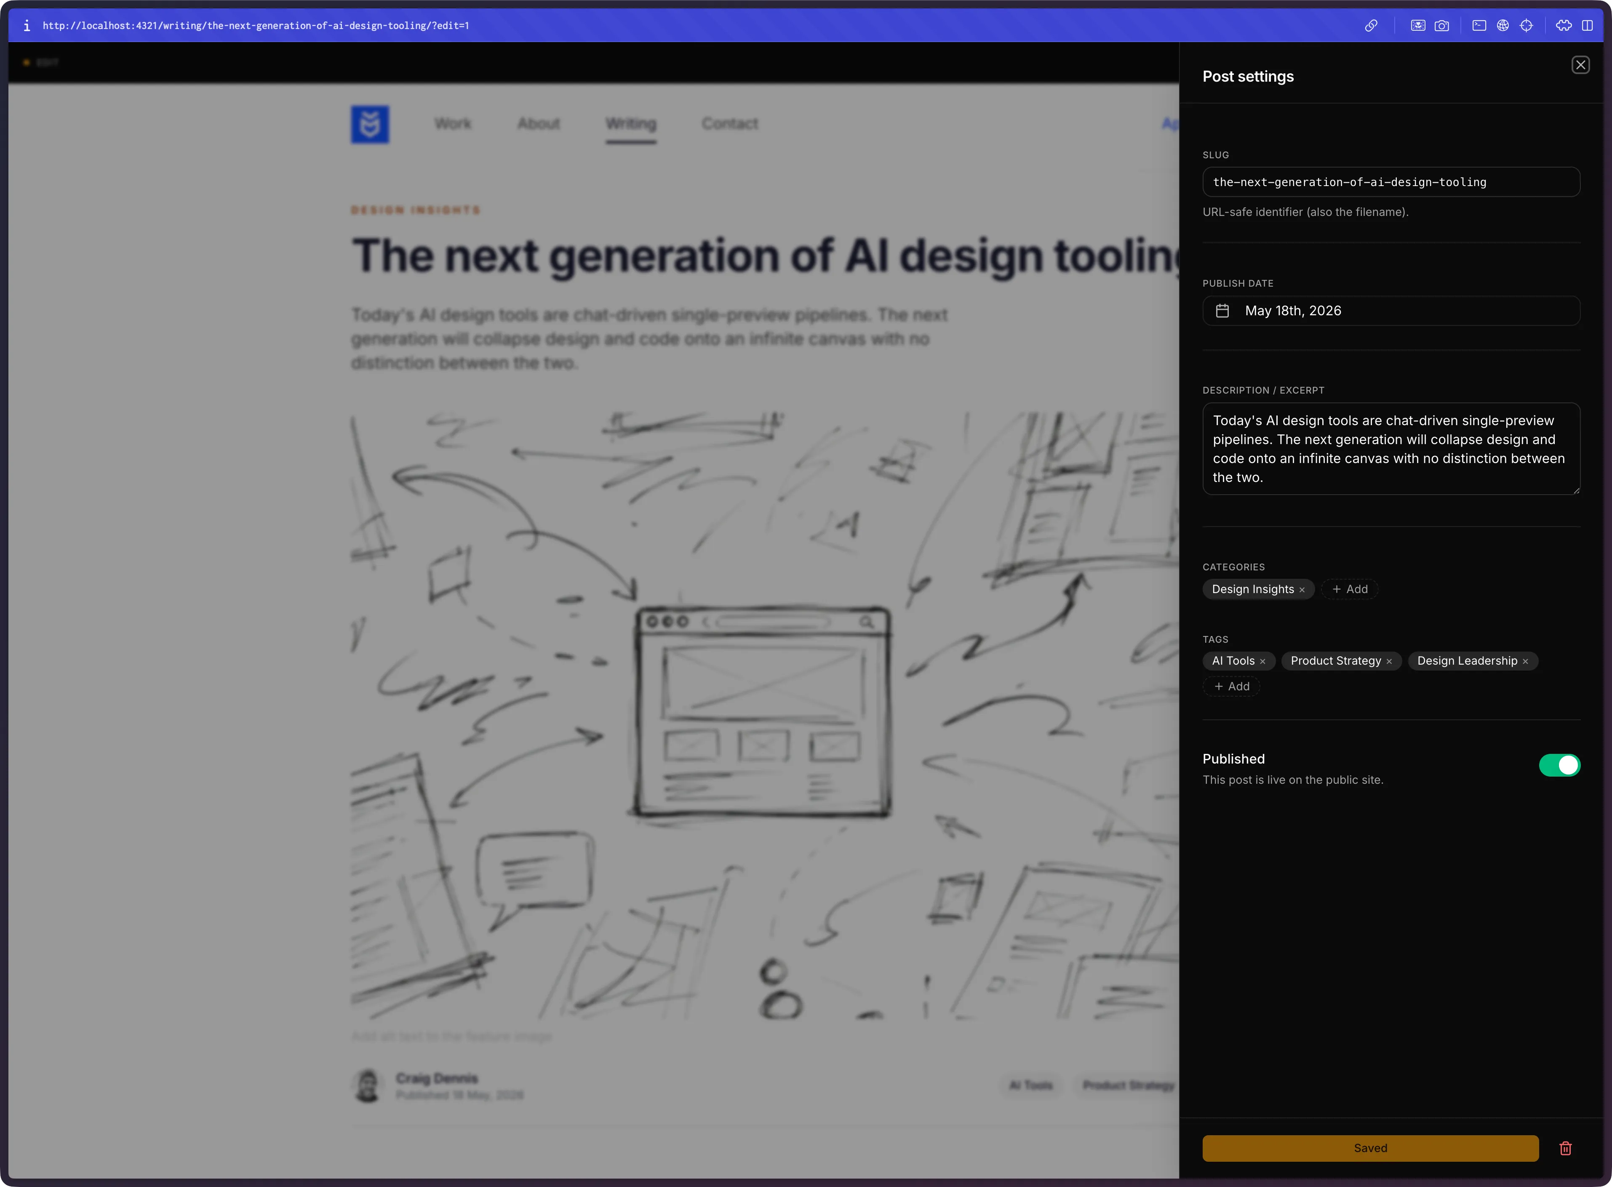Remove the Design Insights category
The width and height of the screenshot is (1612, 1187).
coord(1302,590)
